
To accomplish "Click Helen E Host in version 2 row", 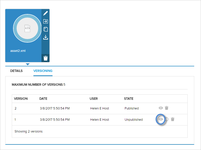I will (x=99, y=108).
